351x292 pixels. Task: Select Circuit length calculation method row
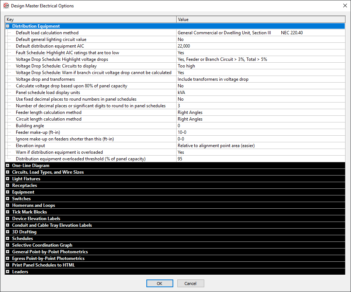(x=175, y=119)
